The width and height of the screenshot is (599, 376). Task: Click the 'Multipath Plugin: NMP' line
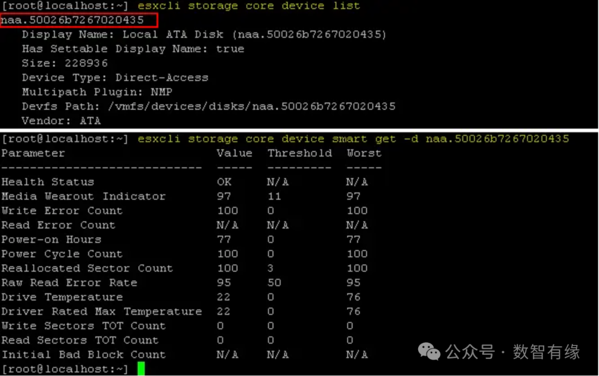pos(97,92)
